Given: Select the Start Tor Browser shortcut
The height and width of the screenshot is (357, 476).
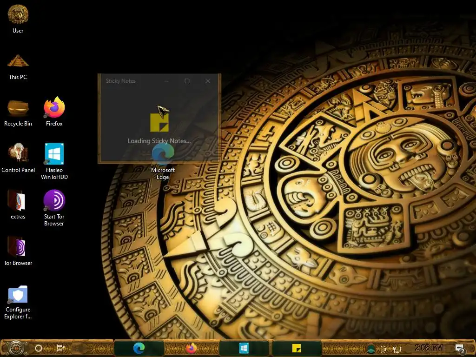Looking at the screenshot, I should point(54,208).
